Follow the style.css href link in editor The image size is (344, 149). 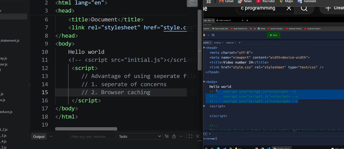pos(175,27)
